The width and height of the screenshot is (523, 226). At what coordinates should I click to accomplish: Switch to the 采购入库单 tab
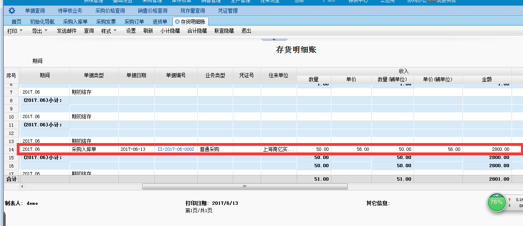[x=75, y=22]
